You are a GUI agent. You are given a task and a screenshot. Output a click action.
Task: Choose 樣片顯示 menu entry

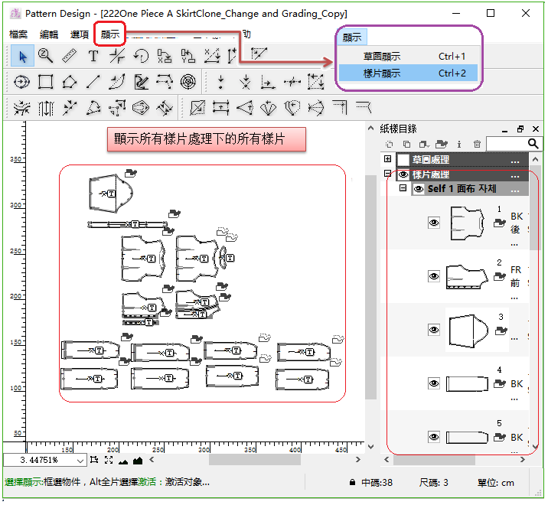(x=382, y=73)
